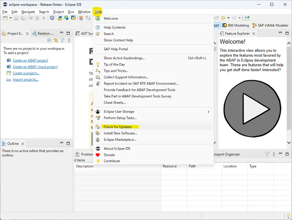
Task: Sort Problems by the Location column header
Action: [x=234, y=166]
